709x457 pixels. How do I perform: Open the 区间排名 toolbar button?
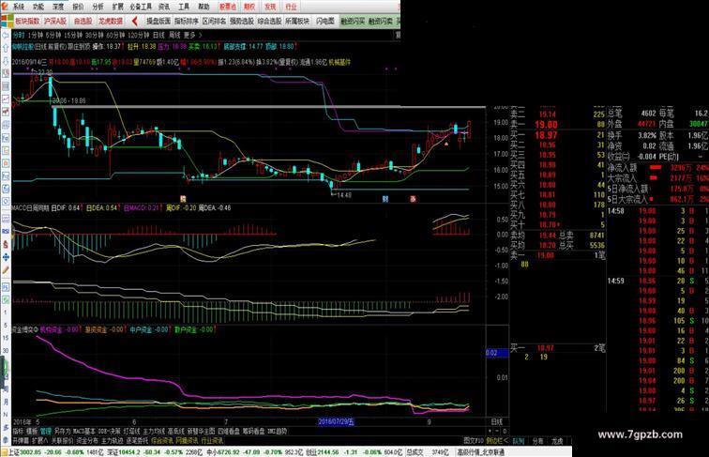[214, 21]
